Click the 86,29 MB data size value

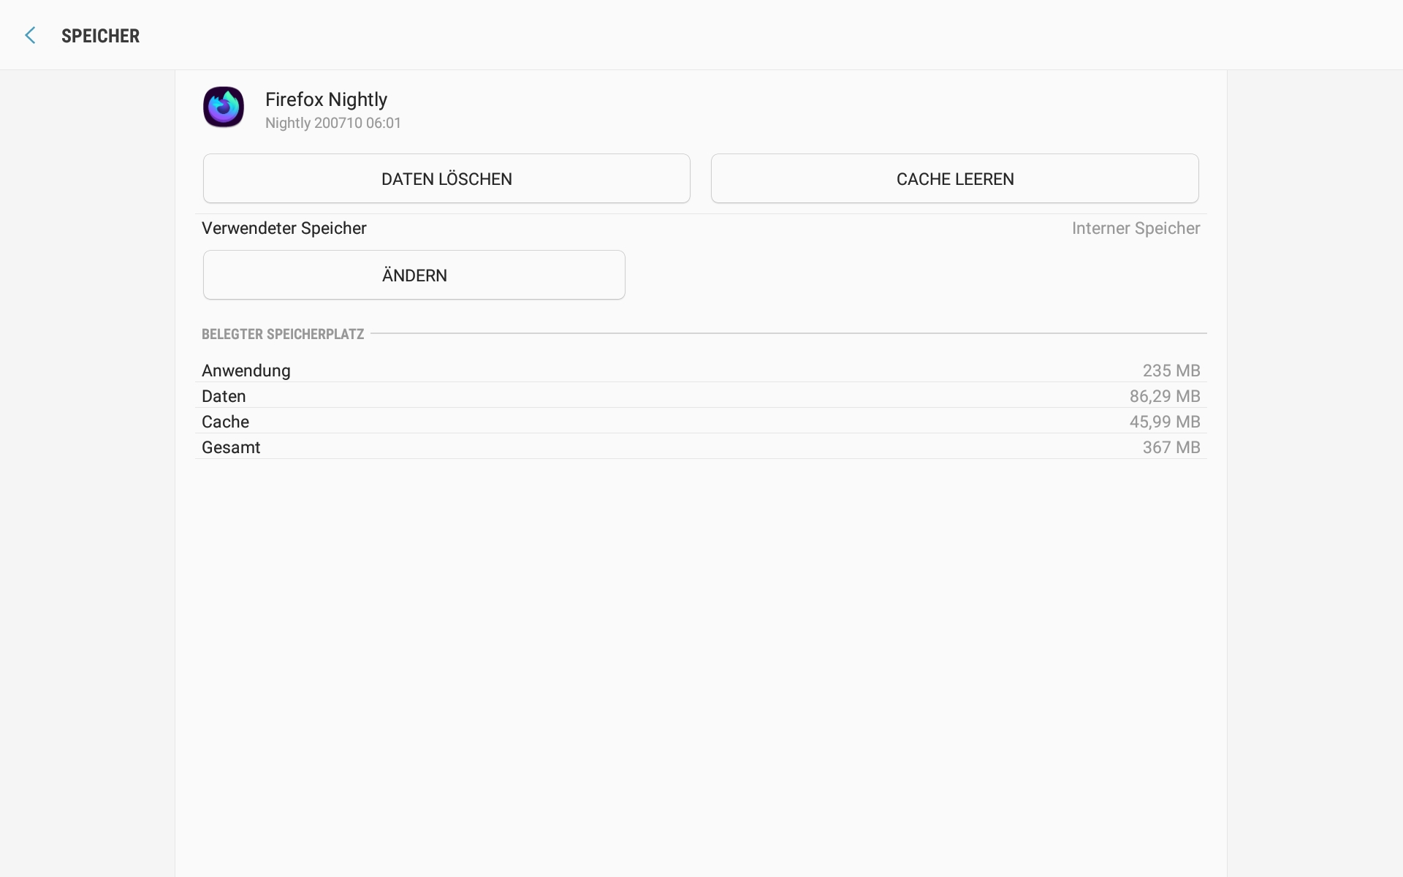1165,396
